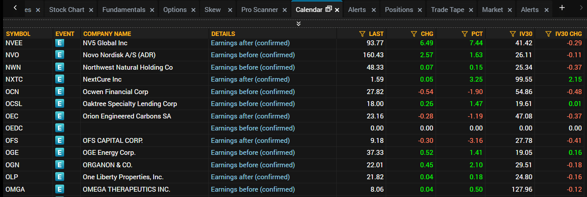Open the Options tab
Screen dimensions: 587x197
click(x=175, y=9)
